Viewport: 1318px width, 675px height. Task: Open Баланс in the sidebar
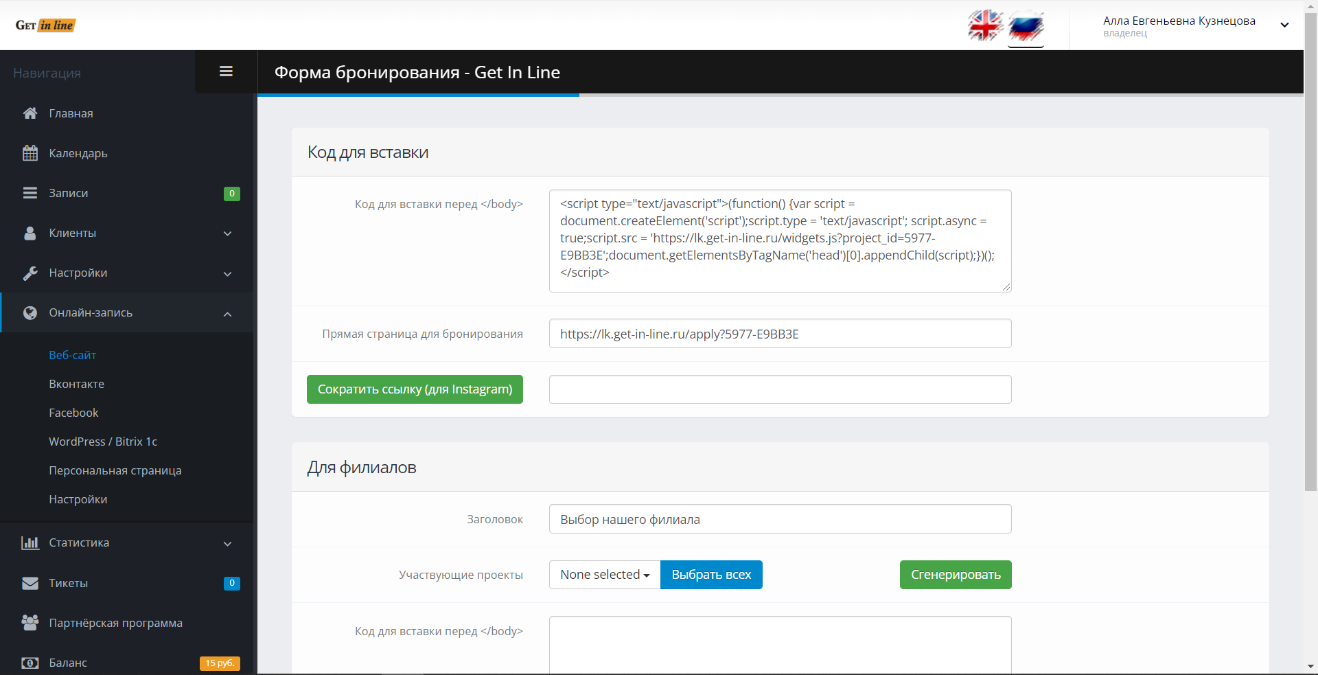pyautogui.click(x=68, y=663)
